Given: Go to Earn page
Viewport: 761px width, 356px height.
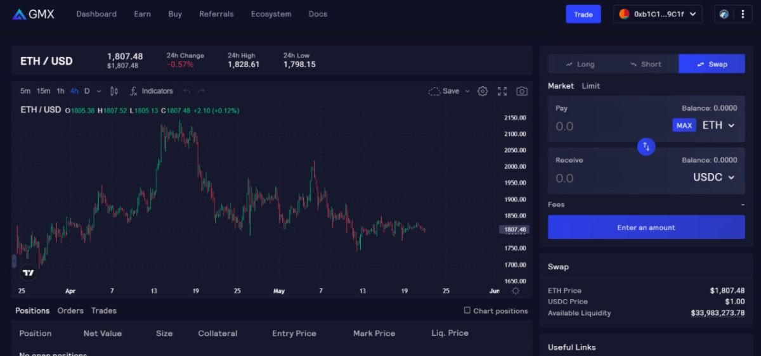Looking at the screenshot, I should (x=142, y=14).
